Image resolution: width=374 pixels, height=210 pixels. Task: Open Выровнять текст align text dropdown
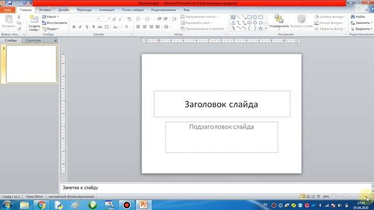point(196,23)
